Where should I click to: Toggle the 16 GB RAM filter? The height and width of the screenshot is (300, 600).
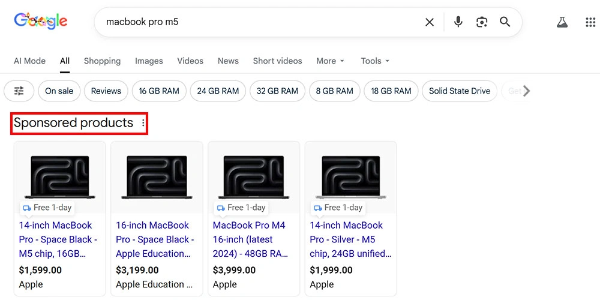[159, 91]
